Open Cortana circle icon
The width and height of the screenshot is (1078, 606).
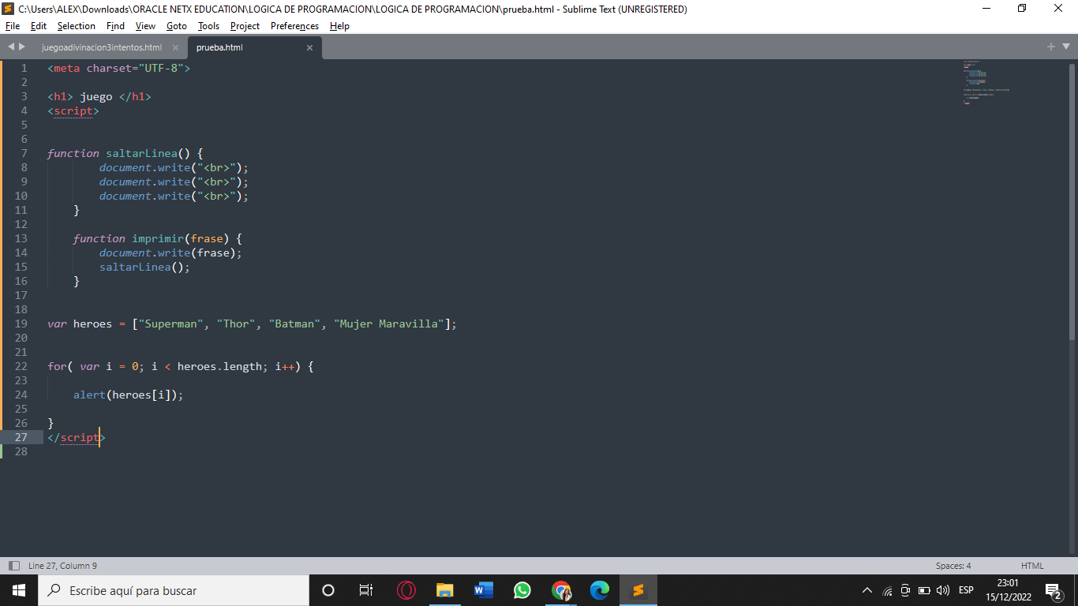pyautogui.click(x=328, y=590)
